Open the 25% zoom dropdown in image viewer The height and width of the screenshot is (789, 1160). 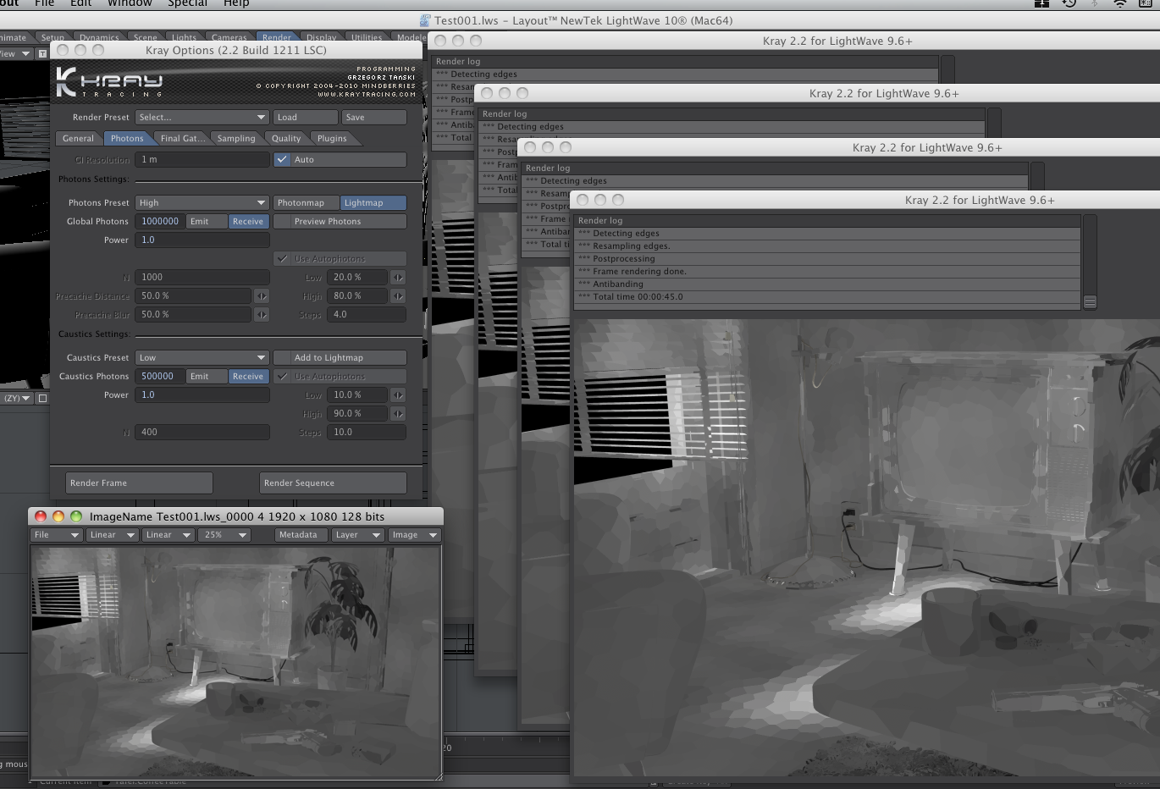pyautogui.click(x=224, y=535)
